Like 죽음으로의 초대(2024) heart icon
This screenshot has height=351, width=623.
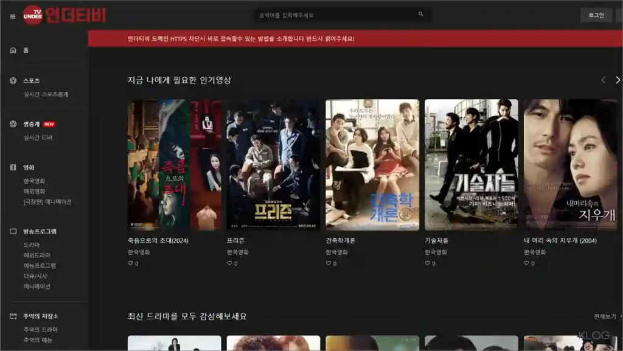pos(130,263)
